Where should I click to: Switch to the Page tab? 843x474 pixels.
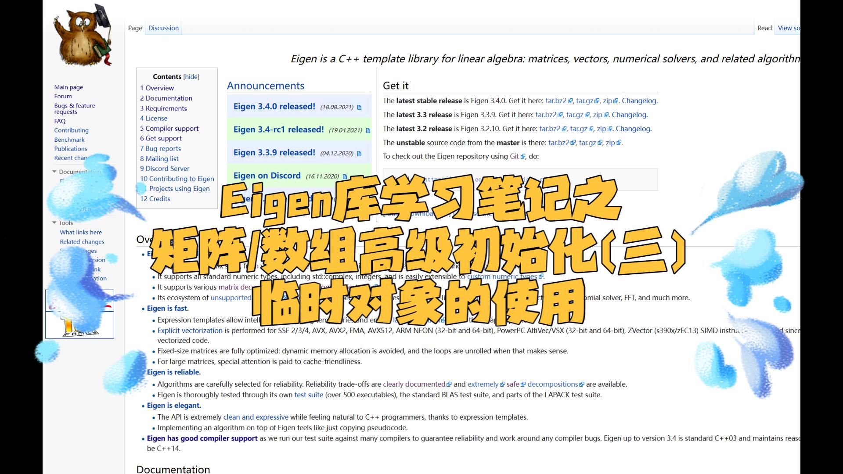tap(135, 28)
